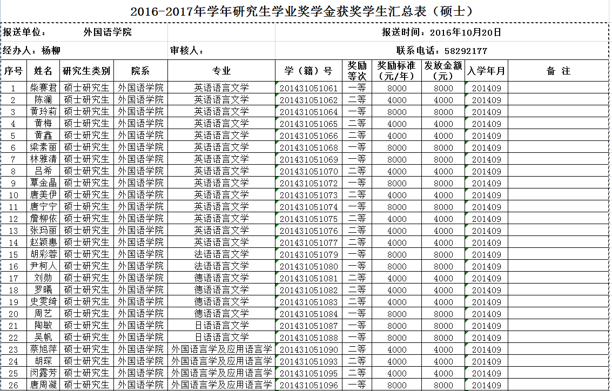Click the 学（籍）号 header cell
The image size is (612, 391).
pyautogui.click(x=308, y=71)
